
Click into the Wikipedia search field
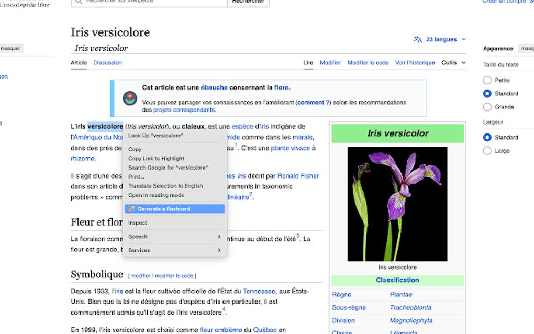tap(149, 2)
